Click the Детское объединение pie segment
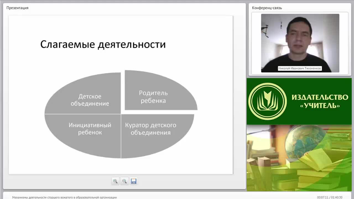This screenshot has height=199, width=354. click(90, 99)
